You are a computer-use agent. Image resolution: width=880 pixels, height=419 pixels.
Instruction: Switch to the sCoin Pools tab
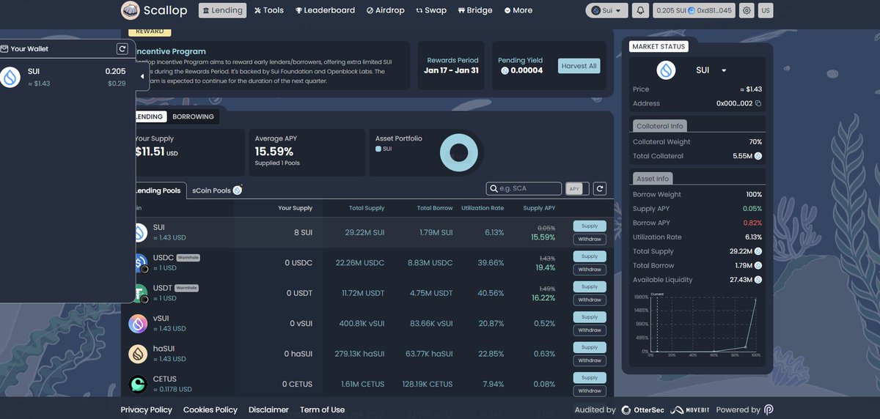point(216,190)
